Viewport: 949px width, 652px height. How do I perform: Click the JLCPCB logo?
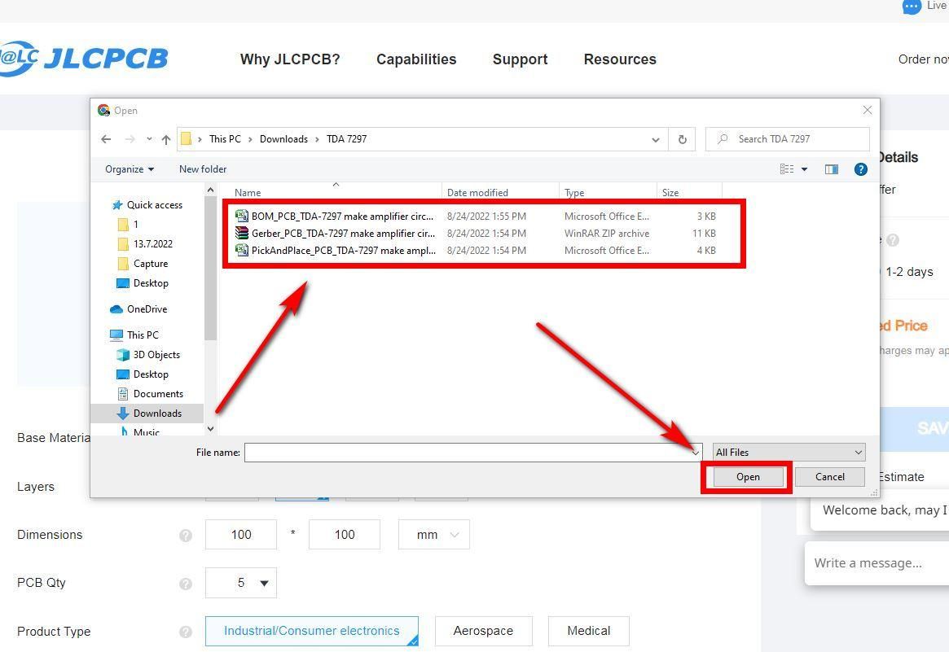click(84, 59)
